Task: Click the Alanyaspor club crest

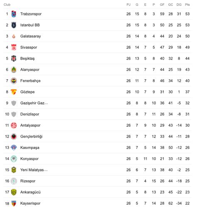Action: tap(14, 70)
